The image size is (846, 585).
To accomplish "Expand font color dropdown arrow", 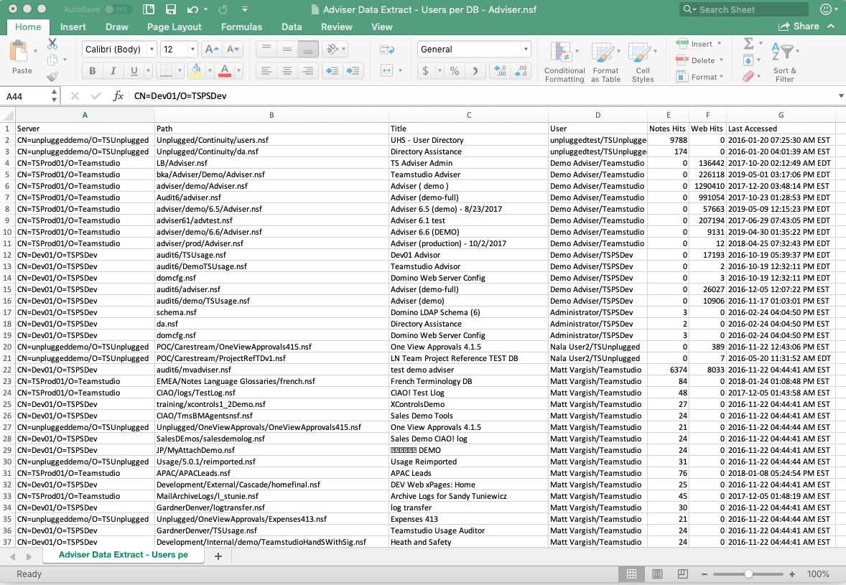I will (238, 70).
